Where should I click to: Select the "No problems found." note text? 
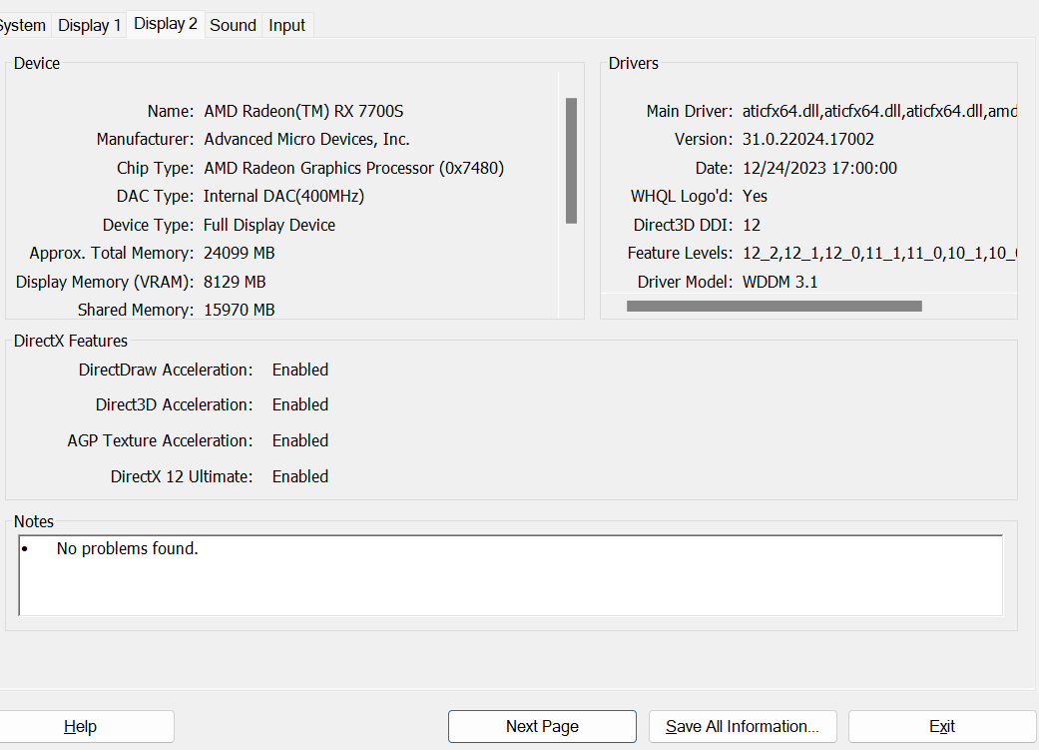(127, 548)
